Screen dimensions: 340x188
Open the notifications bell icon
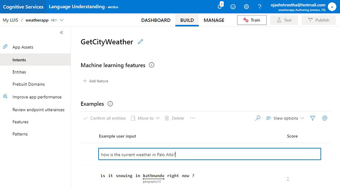point(220,7)
